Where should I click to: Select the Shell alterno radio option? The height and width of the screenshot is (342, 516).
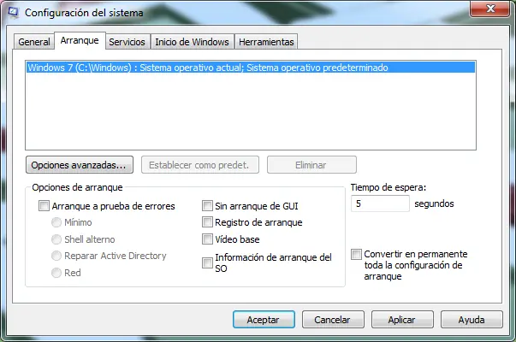56,239
